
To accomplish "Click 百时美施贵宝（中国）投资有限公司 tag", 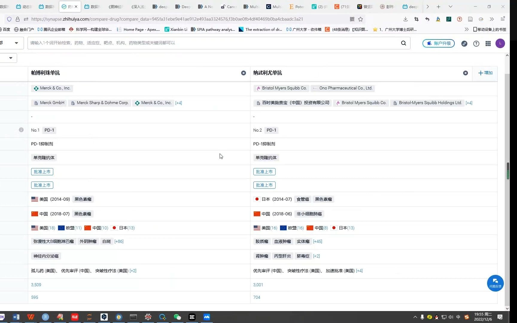I will pyautogui.click(x=293, y=103).
